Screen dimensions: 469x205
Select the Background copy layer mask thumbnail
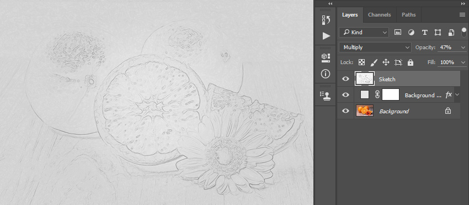click(391, 94)
